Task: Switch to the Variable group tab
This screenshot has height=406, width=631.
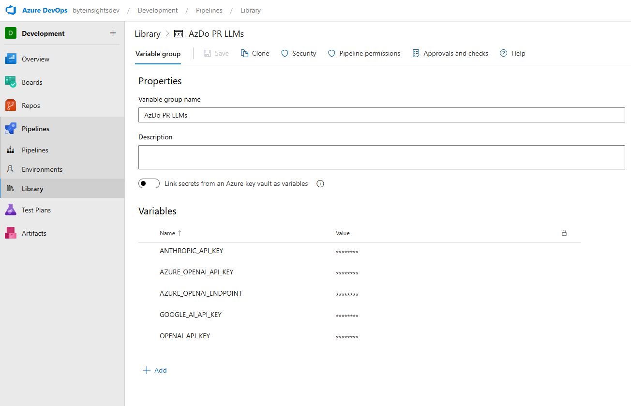Action: coord(158,54)
